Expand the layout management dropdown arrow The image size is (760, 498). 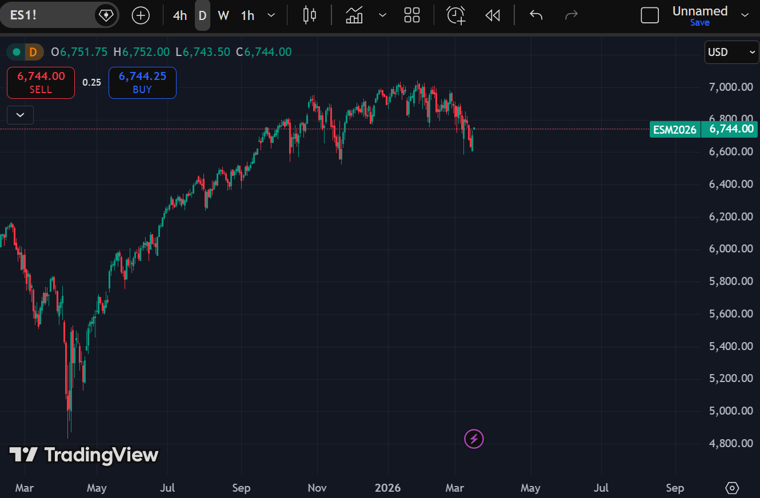click(x=745, y=15)
